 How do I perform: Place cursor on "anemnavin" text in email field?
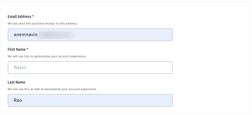coord(26,35)
